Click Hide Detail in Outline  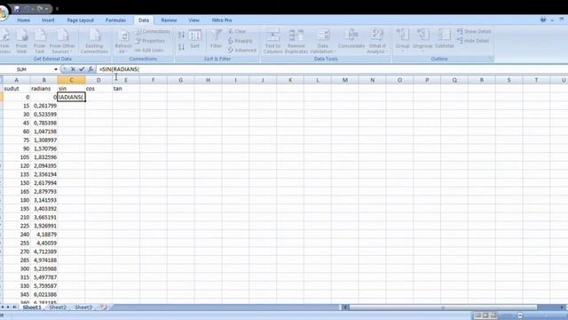[473, 41]
